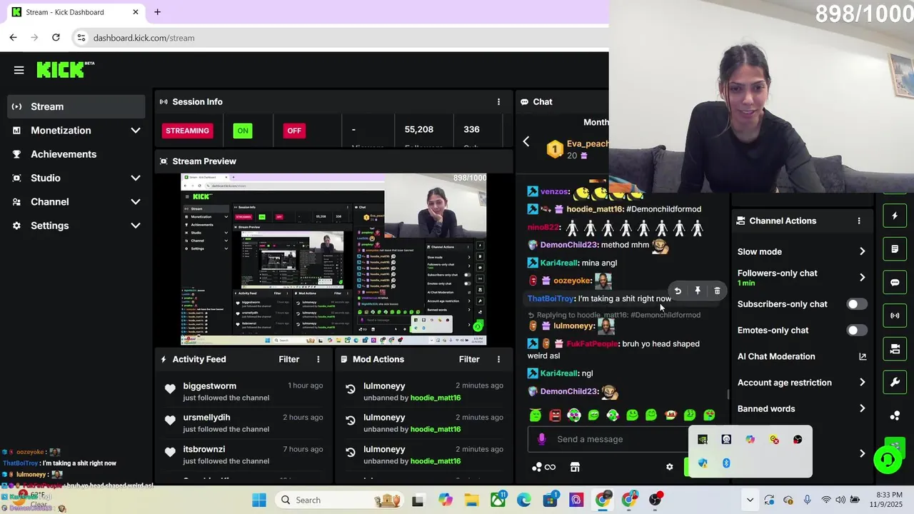Open a new browser tab

point(157,12)
